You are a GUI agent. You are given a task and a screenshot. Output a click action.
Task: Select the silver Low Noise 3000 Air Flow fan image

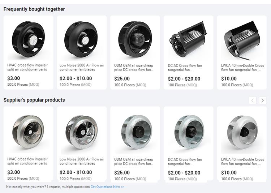[82, 132]
